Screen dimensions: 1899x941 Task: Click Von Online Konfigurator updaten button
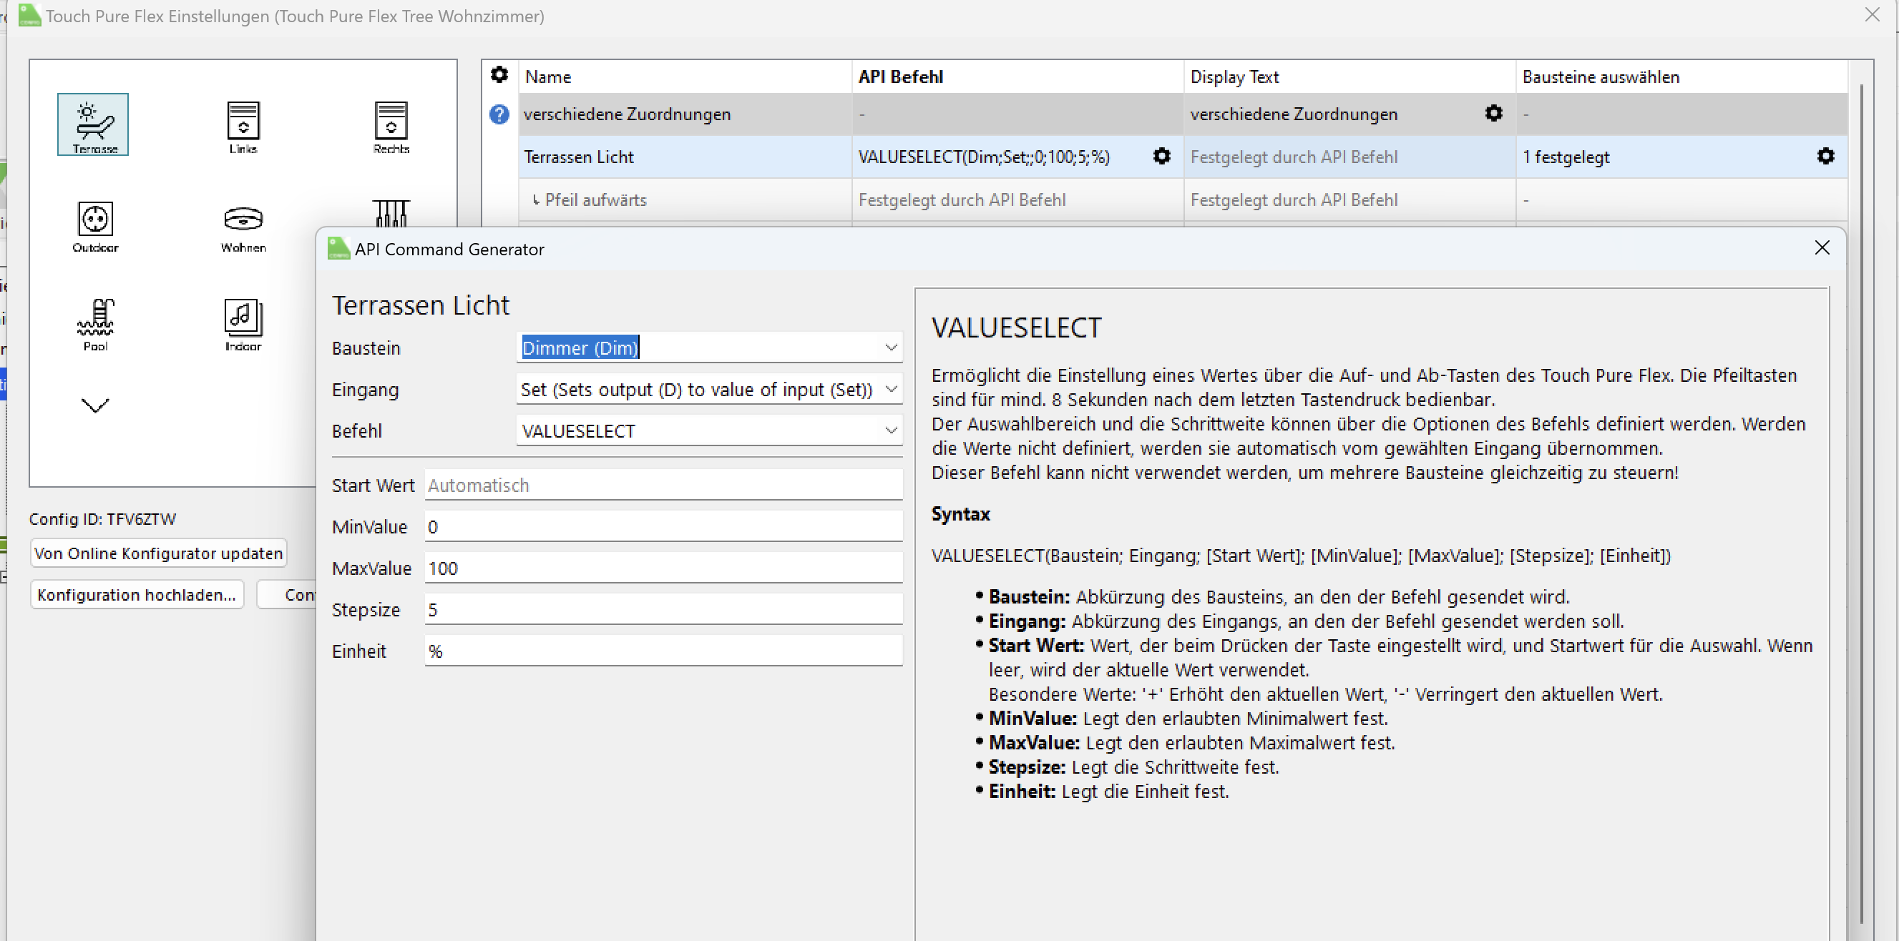pos(157,553)
